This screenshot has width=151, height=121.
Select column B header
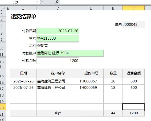[x=23, y=8]
